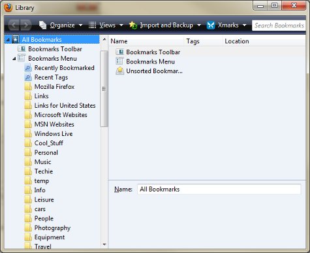Click the People folder icon
This screenshot has width=310, height=253.
pos(28,218)
